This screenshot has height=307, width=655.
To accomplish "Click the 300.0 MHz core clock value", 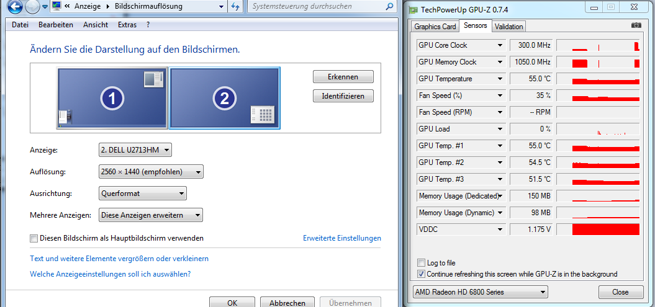I will 531,45.
